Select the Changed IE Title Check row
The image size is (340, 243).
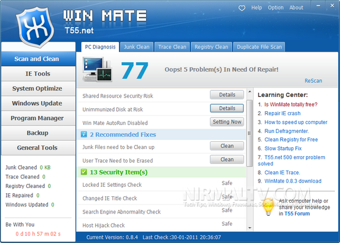tap(161, 198)
